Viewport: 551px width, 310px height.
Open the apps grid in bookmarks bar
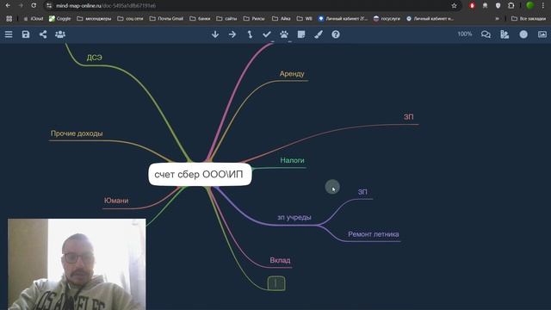pos(9,19)
